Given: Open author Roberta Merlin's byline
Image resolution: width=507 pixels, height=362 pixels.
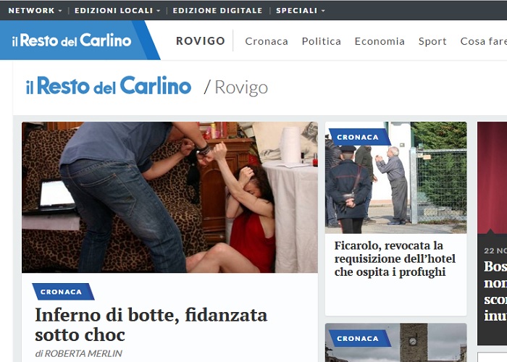Looking at the screenshot, I should pos(78,353).
